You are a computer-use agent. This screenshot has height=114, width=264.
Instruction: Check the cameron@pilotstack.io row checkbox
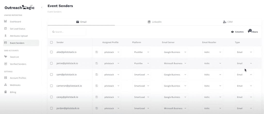(51, 86)
